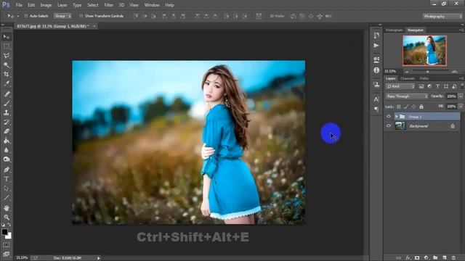This screenshot has height=261, width=465.
Task: Hide the Background layer
Action: tap(389, 125)
